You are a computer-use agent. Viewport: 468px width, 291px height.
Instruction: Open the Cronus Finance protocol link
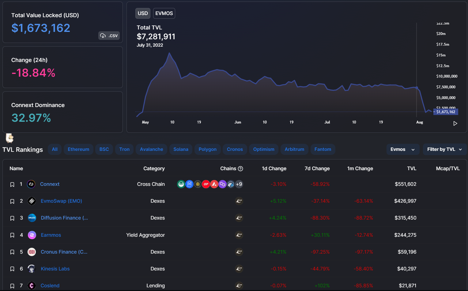(x=64, y=252)
